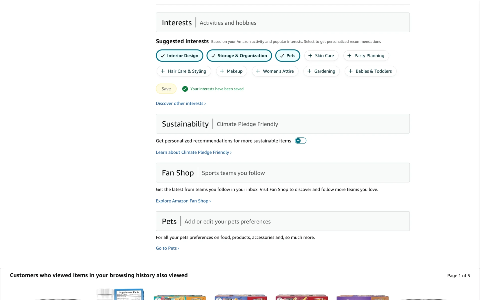
Task: Add the Makeup interest
Action: (231, 71)
